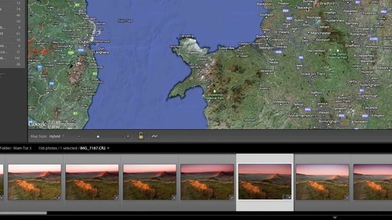Click the Birmingham label on the map
392x220 pixels.
(329, 122)
